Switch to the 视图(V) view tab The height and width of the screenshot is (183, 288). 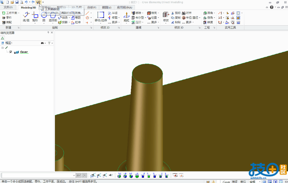(107, 7)
